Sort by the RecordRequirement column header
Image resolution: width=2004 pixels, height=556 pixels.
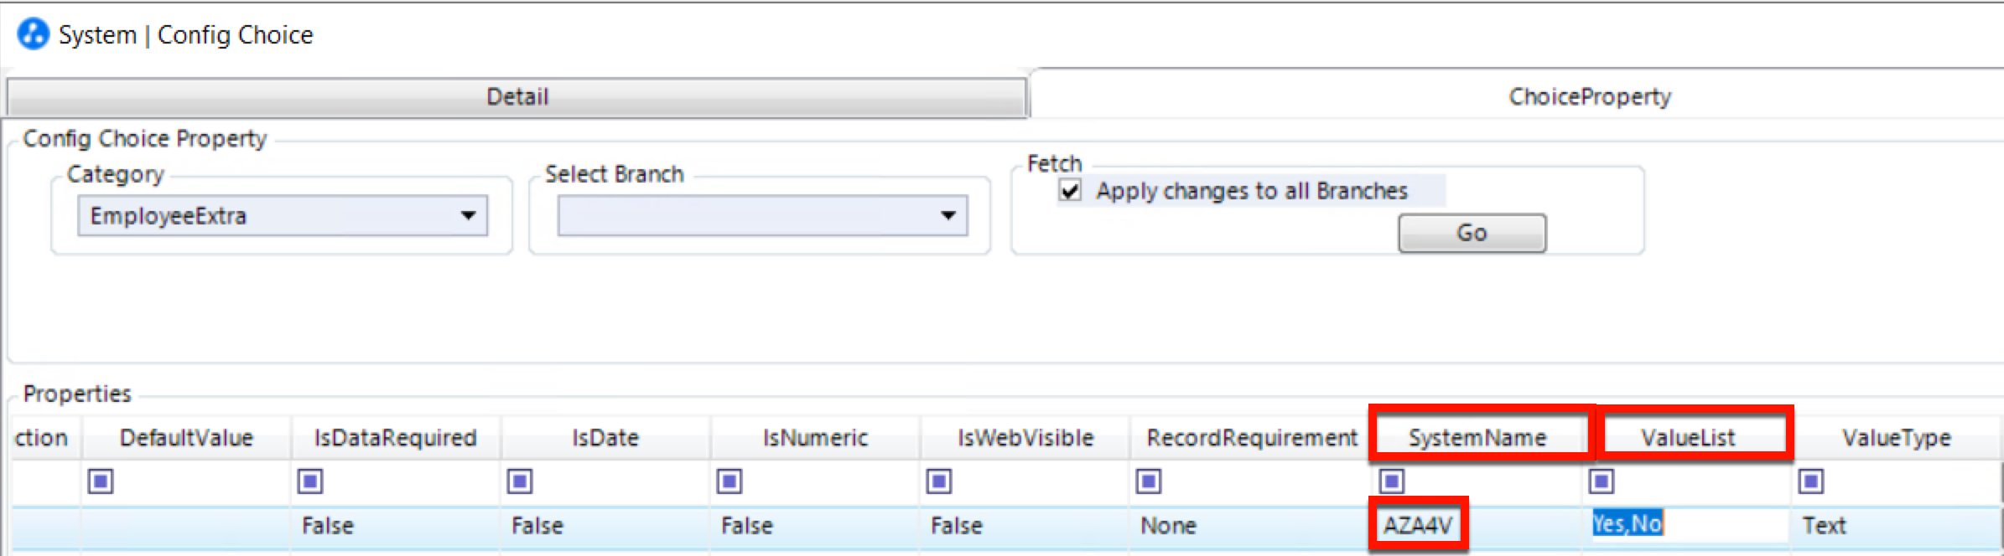pyautogui.click(x=1252, y=438)
